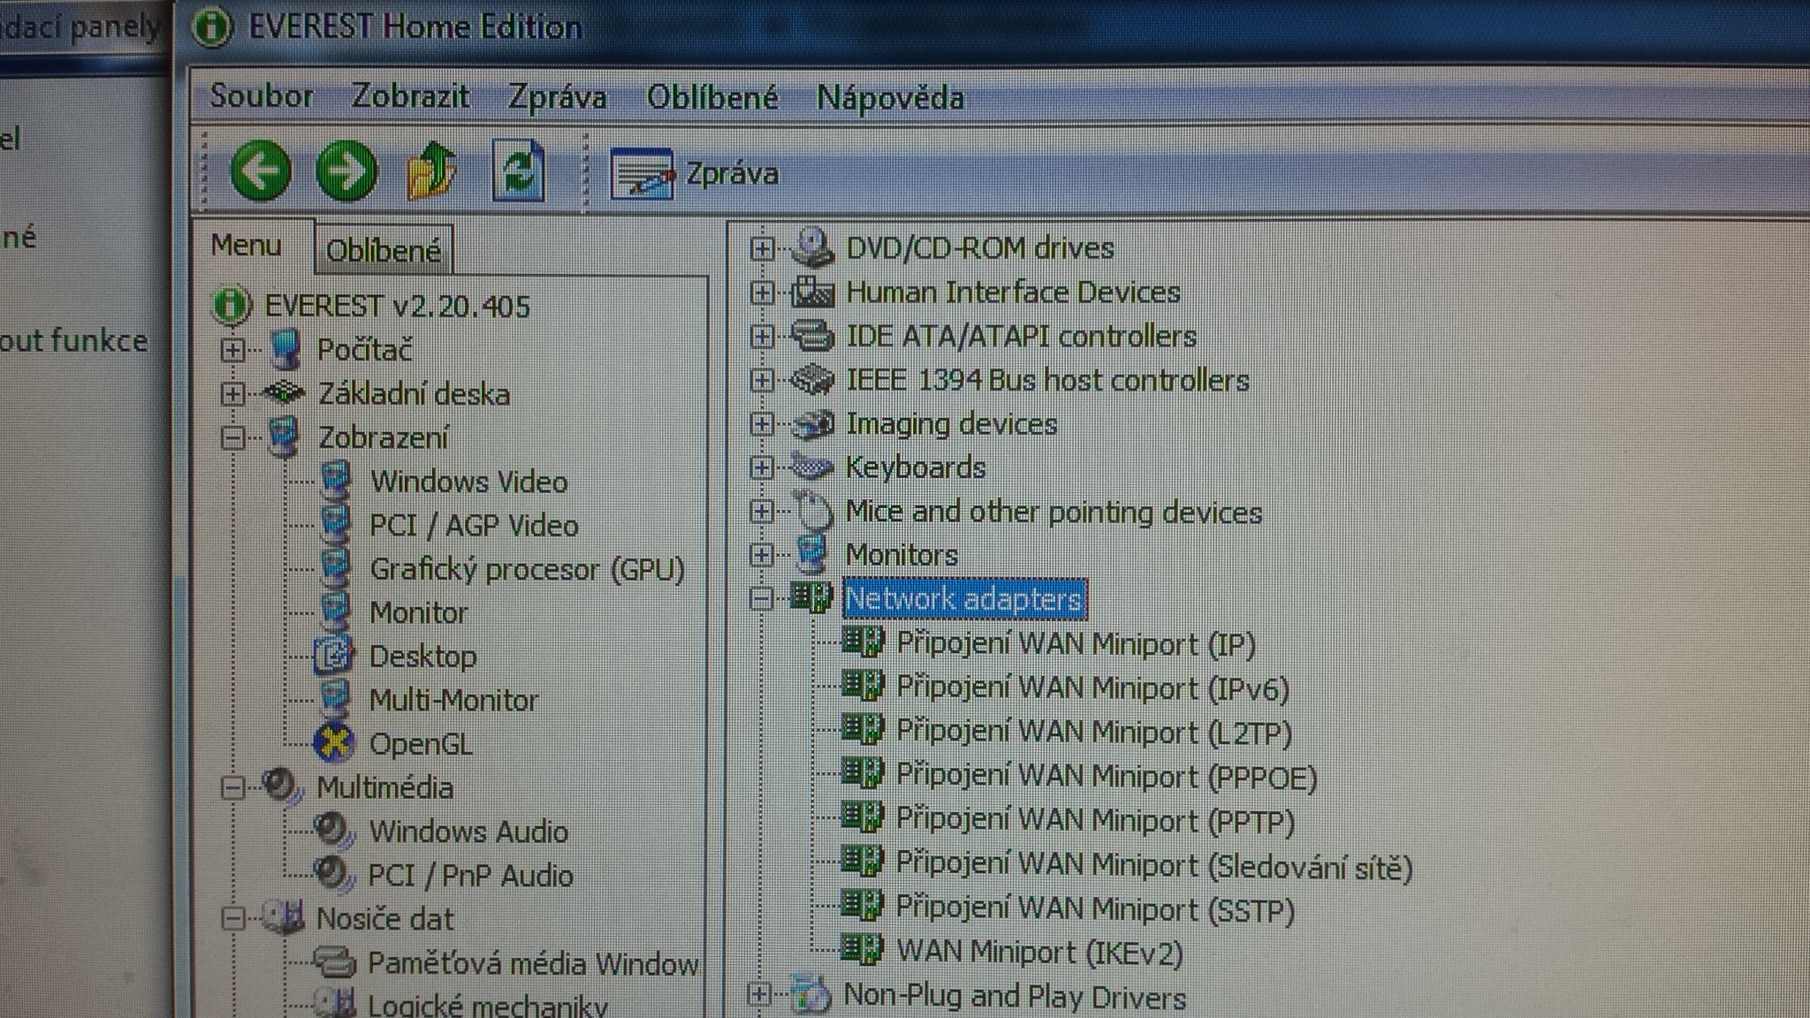
Task: Click the Mice and pointing devices icon
Action: (813, 510)
